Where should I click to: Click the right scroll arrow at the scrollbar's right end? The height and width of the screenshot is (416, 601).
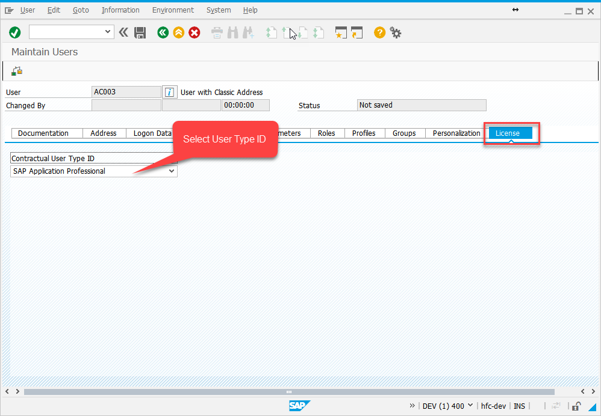tap(593, 391)
